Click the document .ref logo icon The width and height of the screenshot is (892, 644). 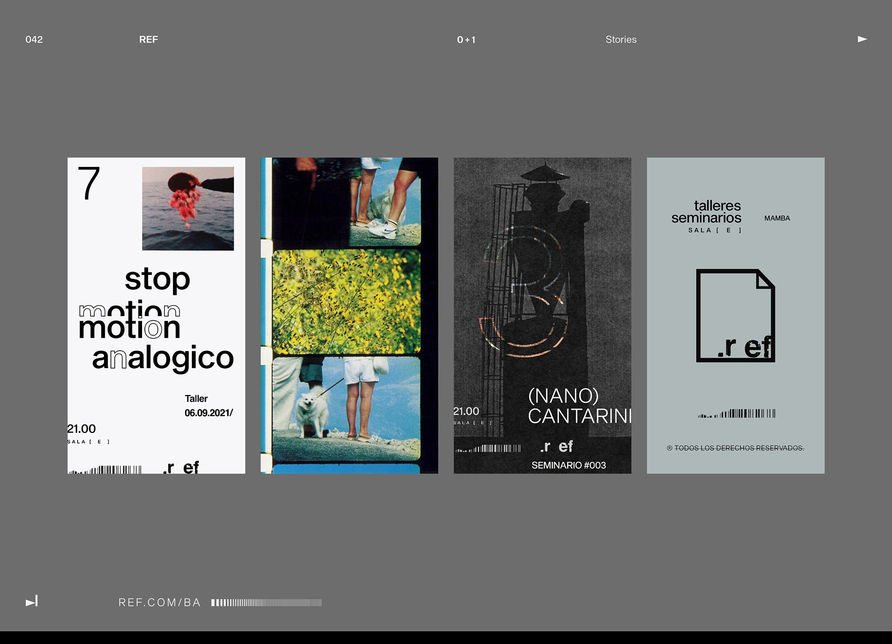735,316
